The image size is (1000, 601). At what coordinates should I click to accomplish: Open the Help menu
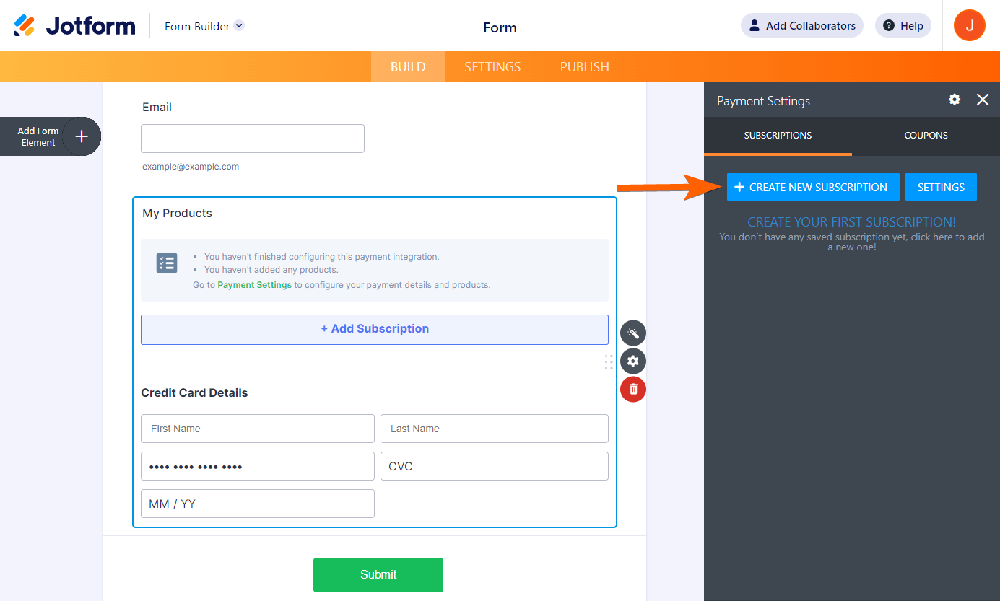903,25
